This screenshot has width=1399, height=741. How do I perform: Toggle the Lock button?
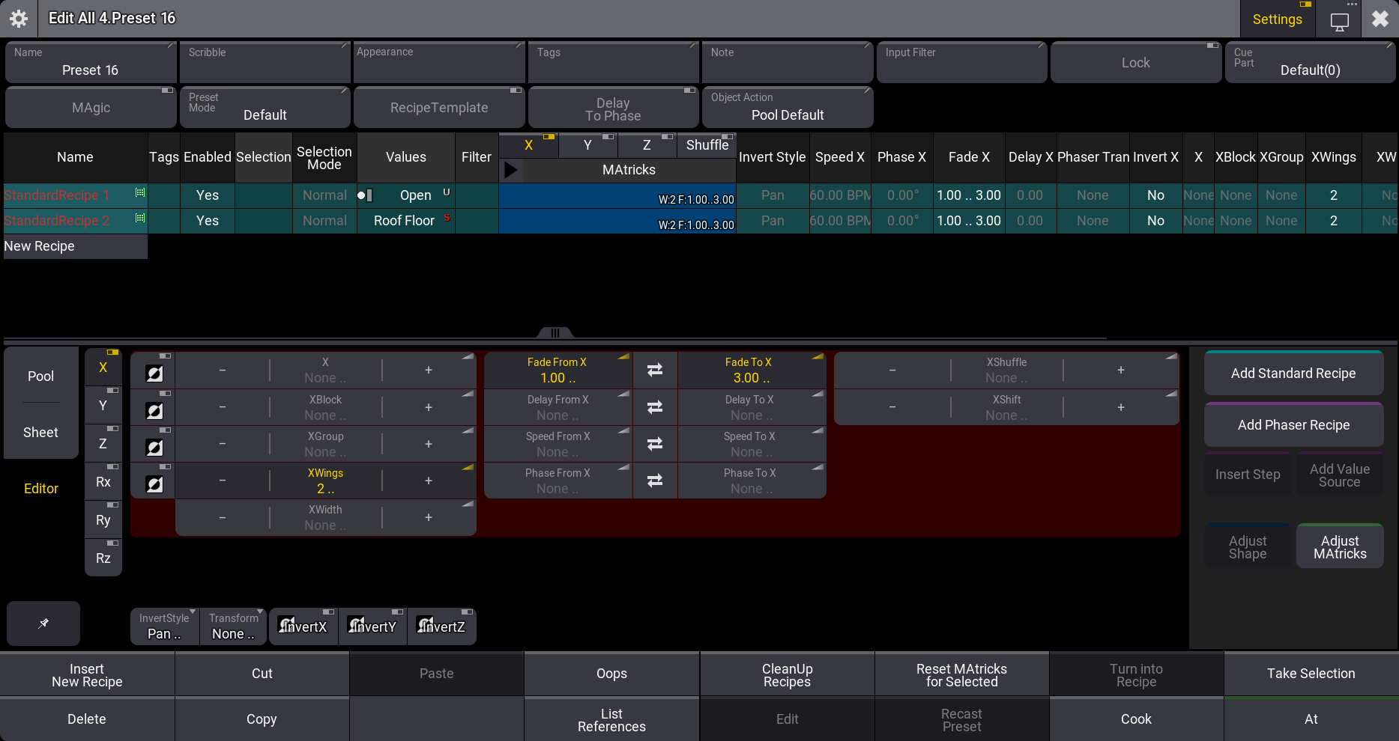(1136, 63)
